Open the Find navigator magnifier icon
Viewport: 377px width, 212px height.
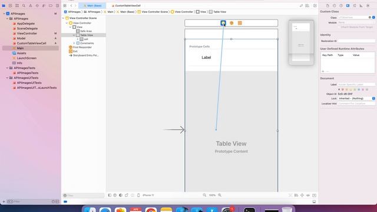(24, 5)
